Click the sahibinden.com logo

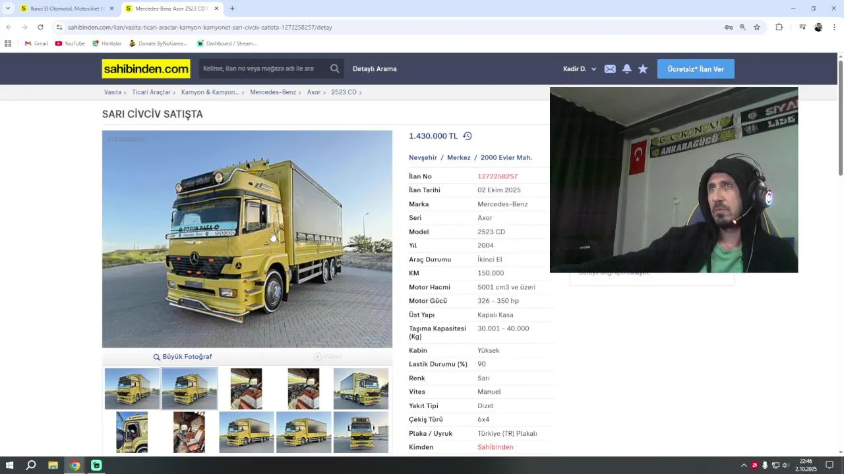[146, 68]
